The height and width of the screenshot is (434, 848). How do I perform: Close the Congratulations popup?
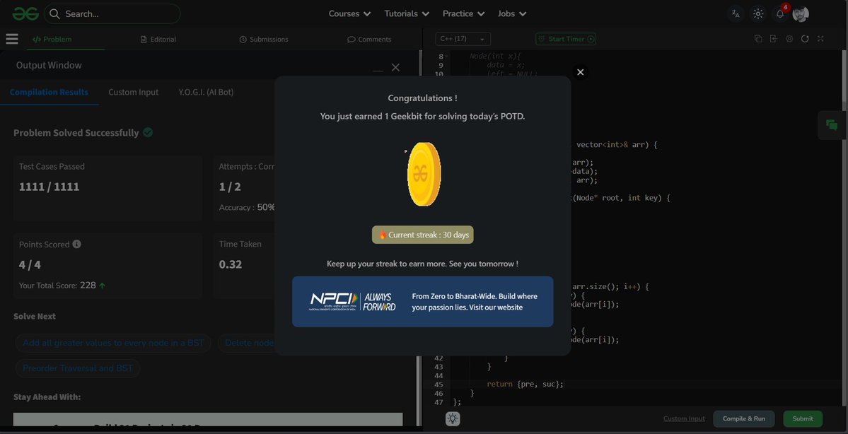pos(580,72)
